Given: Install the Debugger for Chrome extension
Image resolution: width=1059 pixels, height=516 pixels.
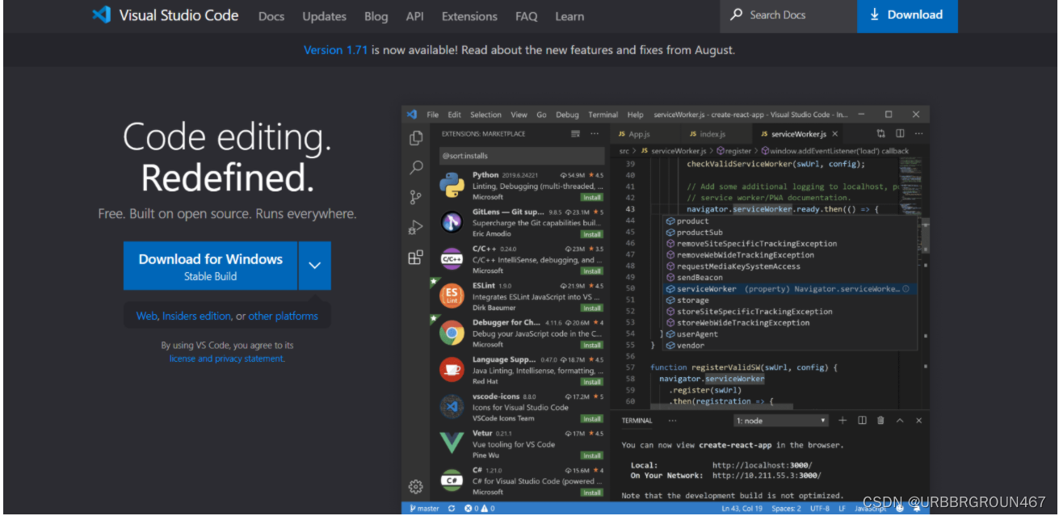Looking at the screenshot, I should pos(592,345).
